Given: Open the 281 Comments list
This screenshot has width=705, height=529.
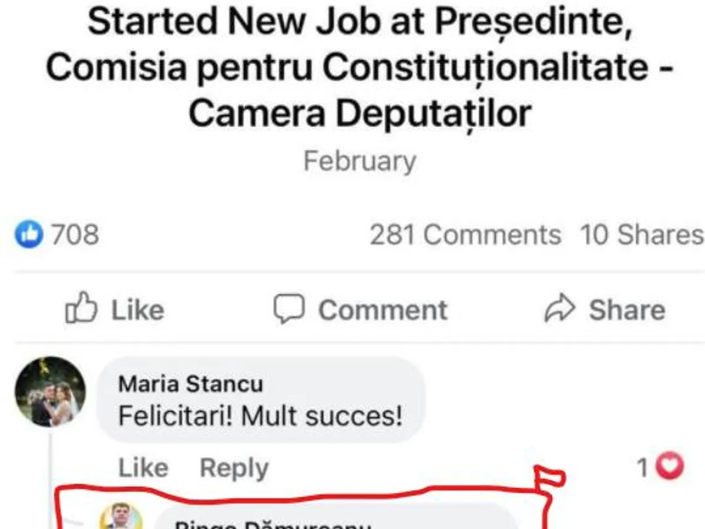Looking at the screenshot, I should [x=465, y=235].
